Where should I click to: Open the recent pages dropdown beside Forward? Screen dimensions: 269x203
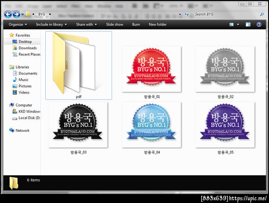(22, 14)
